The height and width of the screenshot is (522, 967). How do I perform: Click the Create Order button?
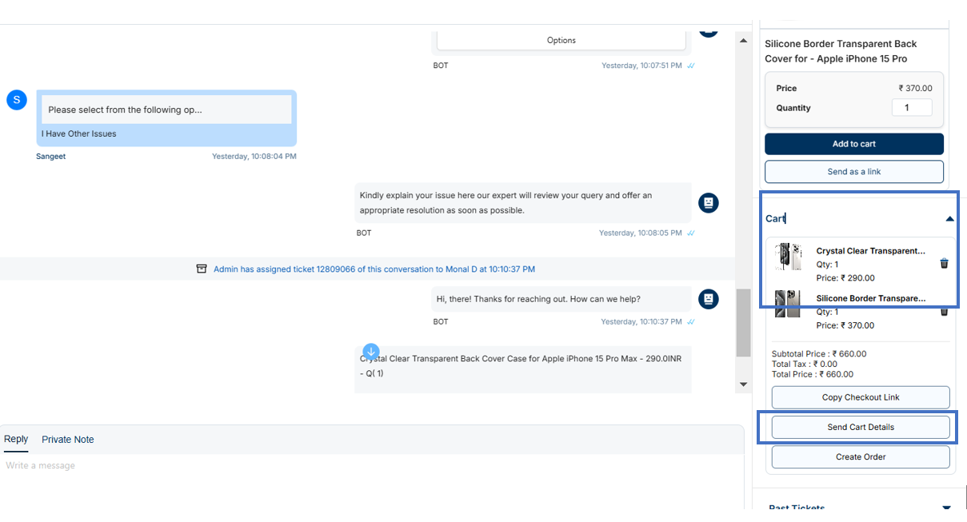click(x=861, y=457)
